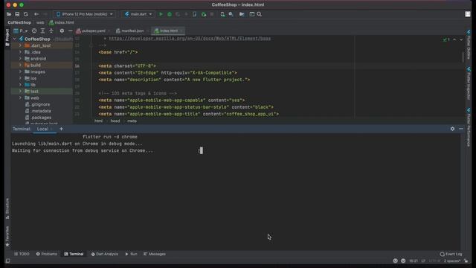Open the main.dart run configuration dropdown
The width and height of the screenshot is (476, 268).
click(x=138, y=14)
